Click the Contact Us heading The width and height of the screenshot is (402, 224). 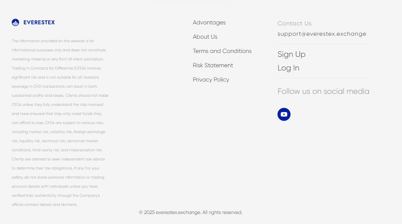tap(294, 23)
